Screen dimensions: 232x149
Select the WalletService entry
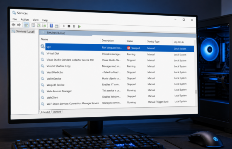pos(54,79)
